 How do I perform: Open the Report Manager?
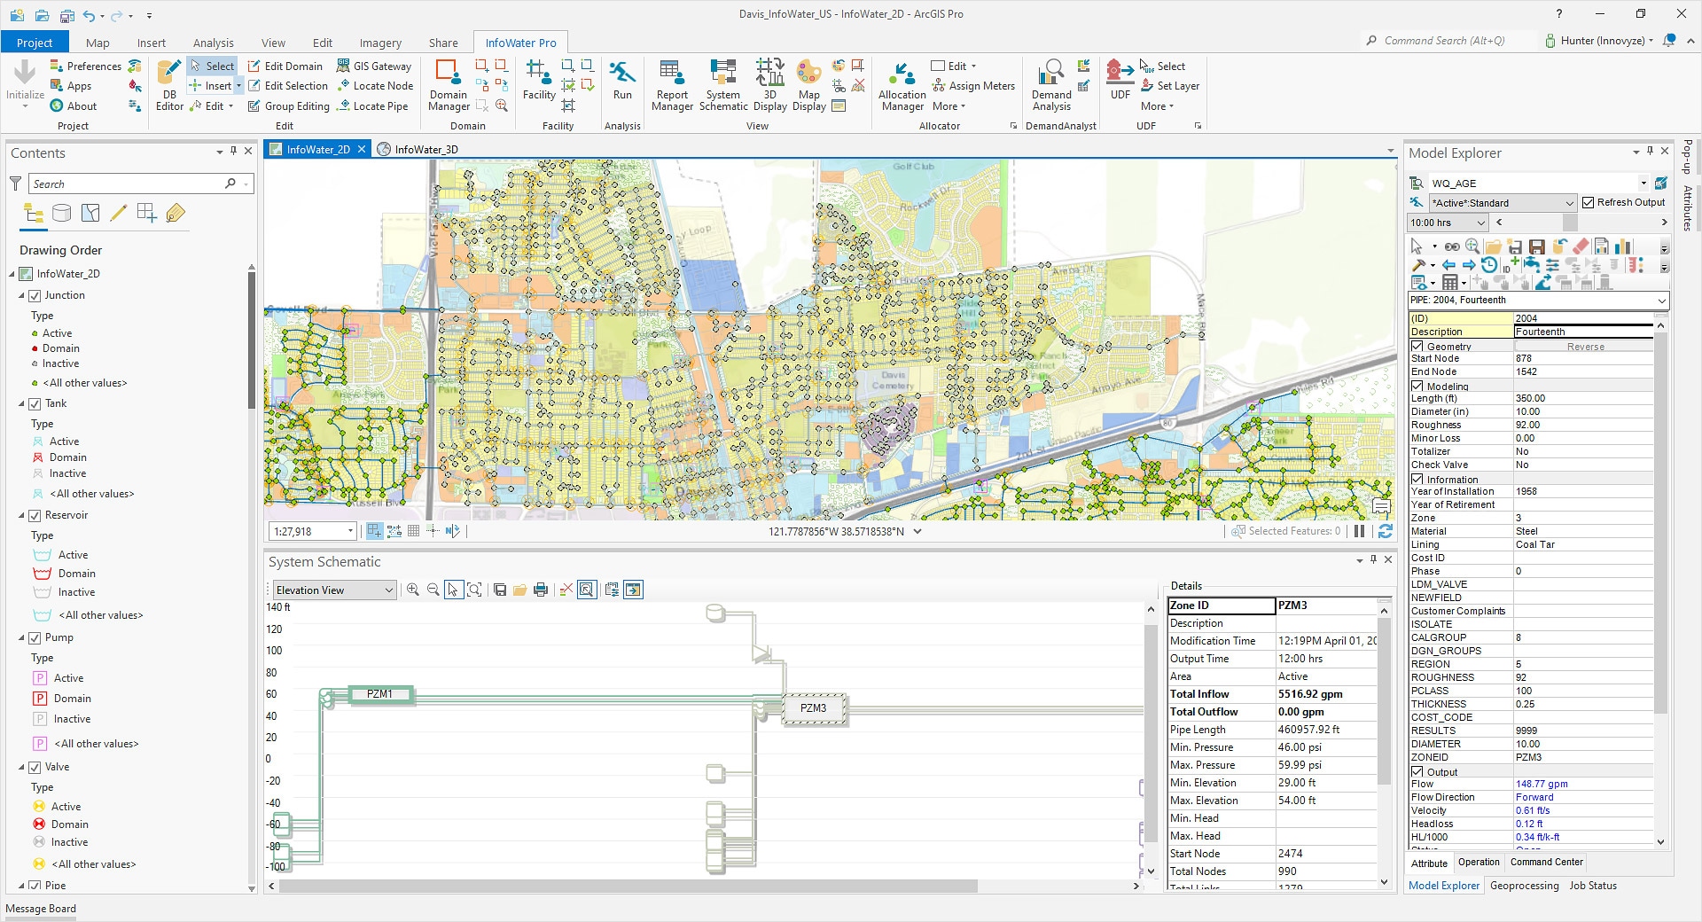672,86
